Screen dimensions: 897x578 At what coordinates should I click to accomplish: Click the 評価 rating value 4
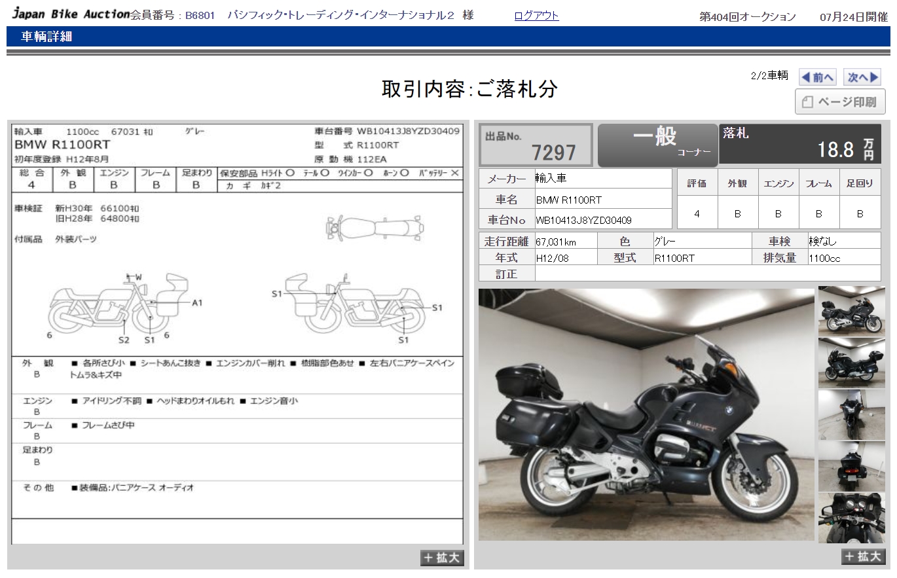click(697, 214)
